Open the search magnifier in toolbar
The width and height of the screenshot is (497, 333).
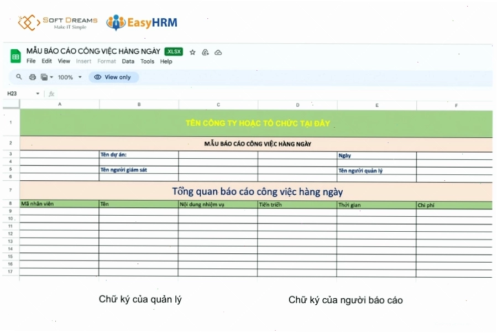tap(19, 77)
